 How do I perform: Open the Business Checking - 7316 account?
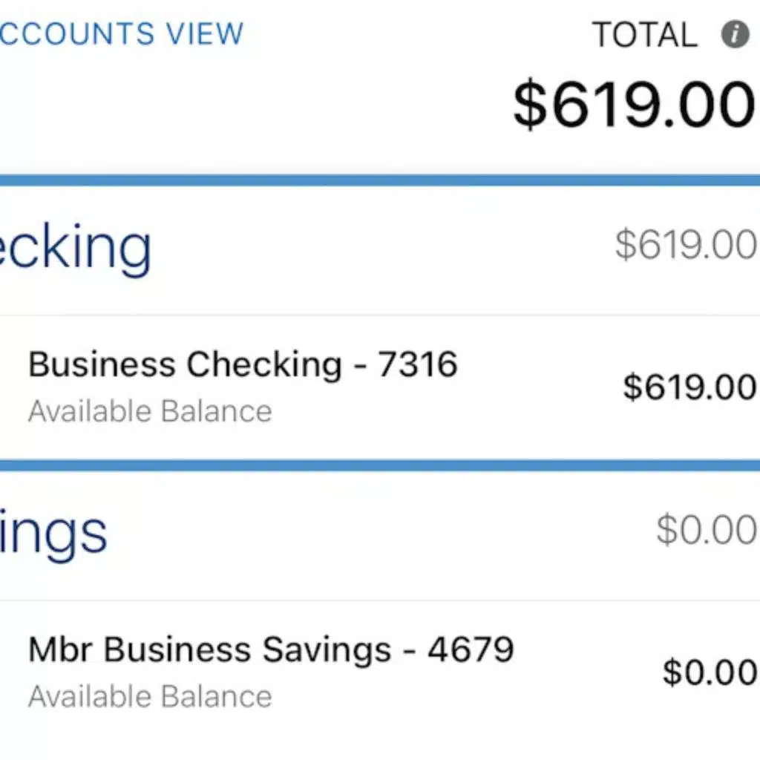[x=242, y=364]
